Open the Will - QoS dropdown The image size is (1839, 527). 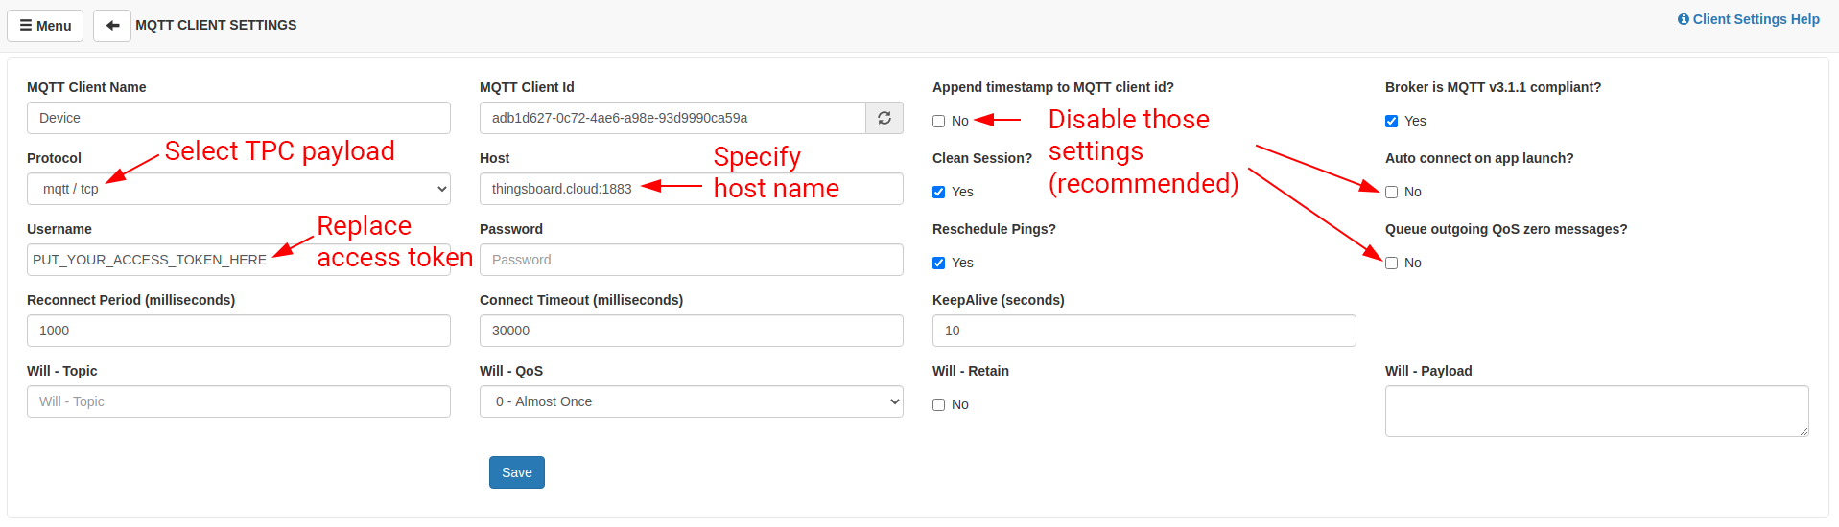click(691, 401)
